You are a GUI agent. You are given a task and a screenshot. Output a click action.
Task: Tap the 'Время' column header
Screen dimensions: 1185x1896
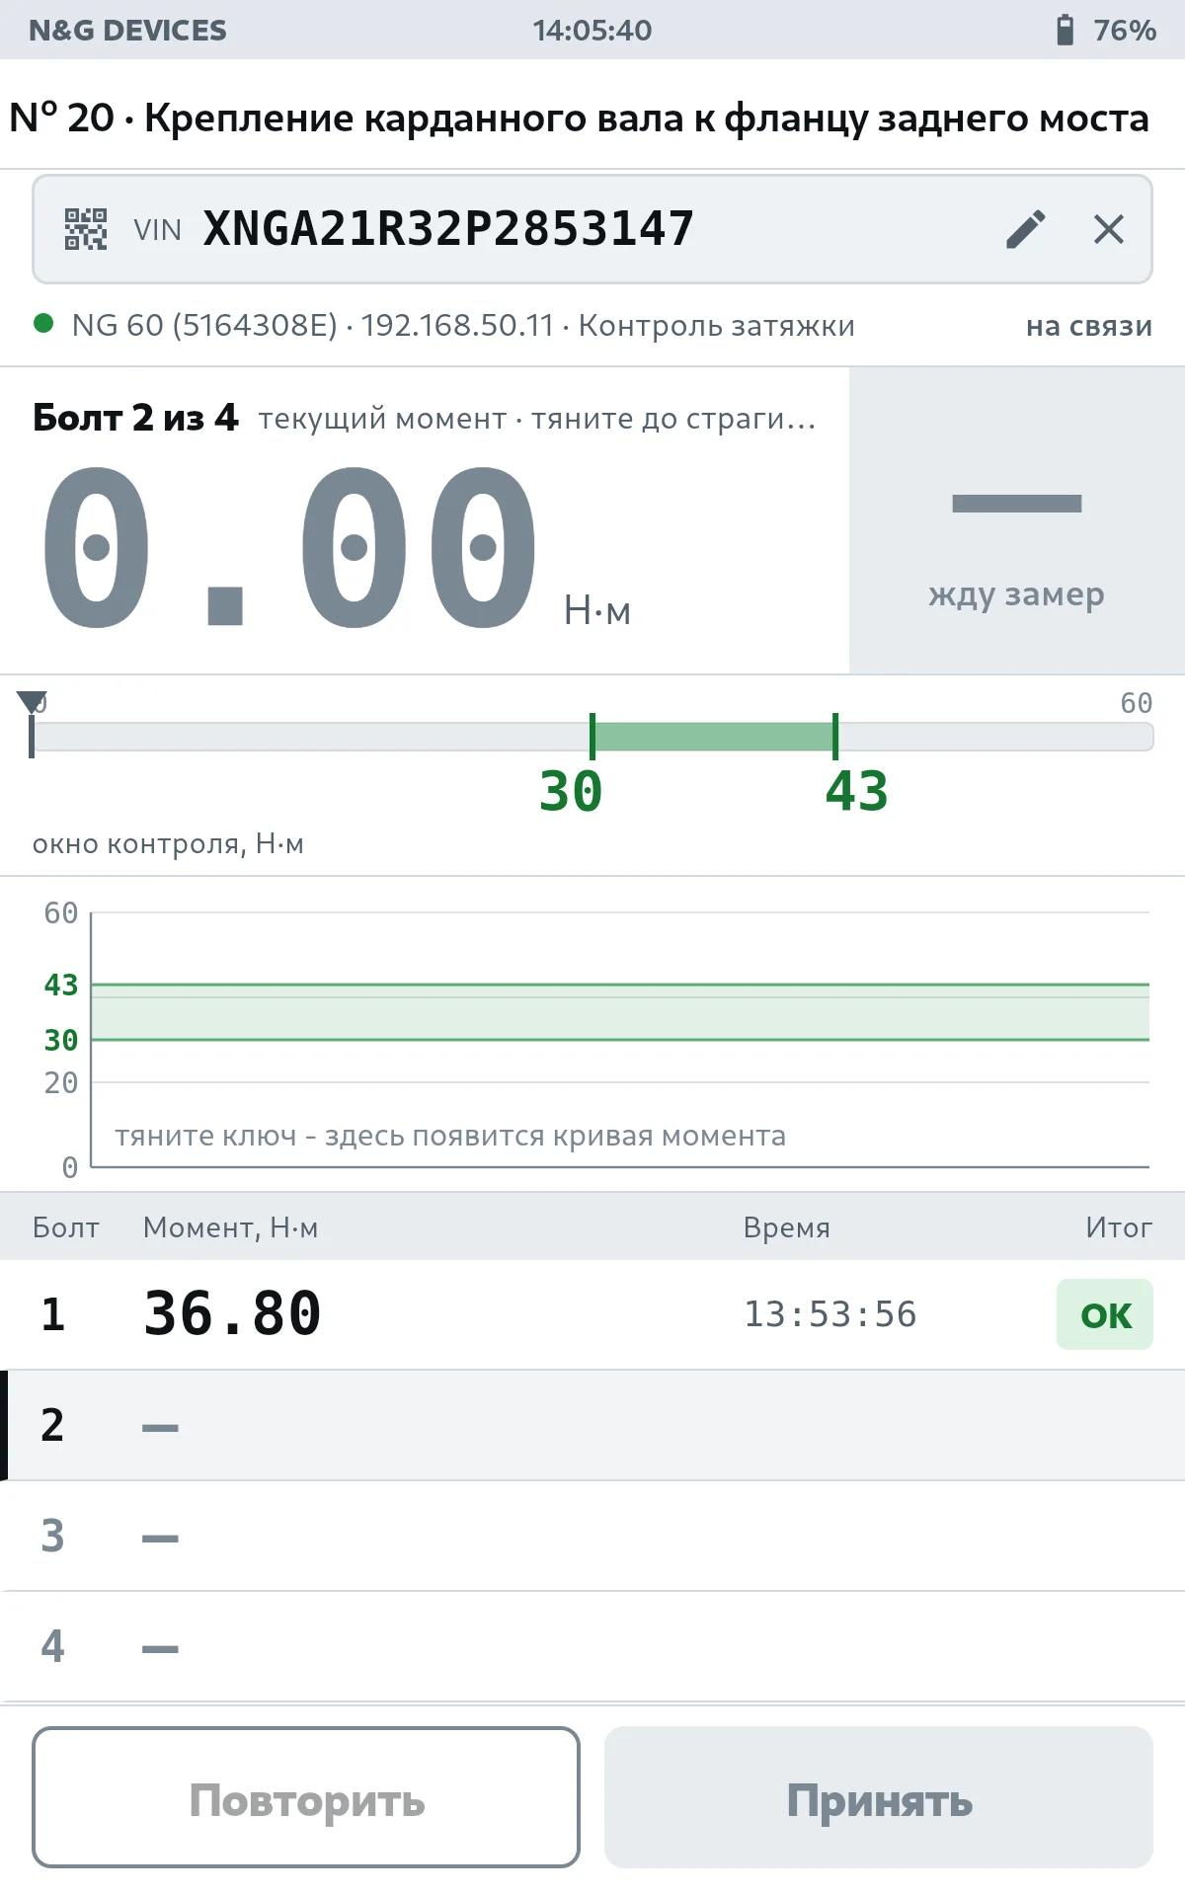click(x=787, y=1227)
